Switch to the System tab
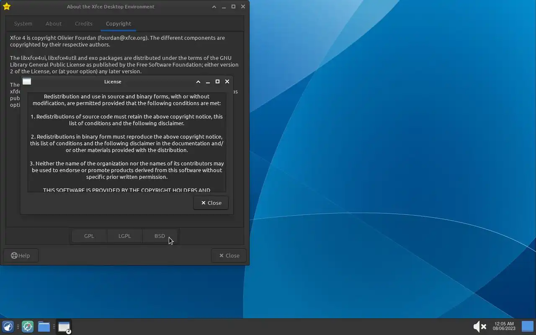The image size is (536, 335). 23,23
